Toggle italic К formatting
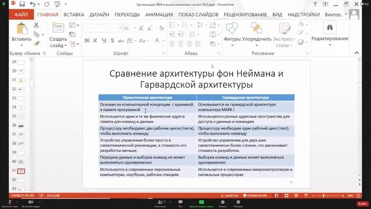371x209 pixels. click(95, 41)
